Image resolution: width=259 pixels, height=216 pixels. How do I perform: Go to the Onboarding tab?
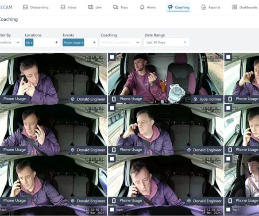(x=36, y=7)
